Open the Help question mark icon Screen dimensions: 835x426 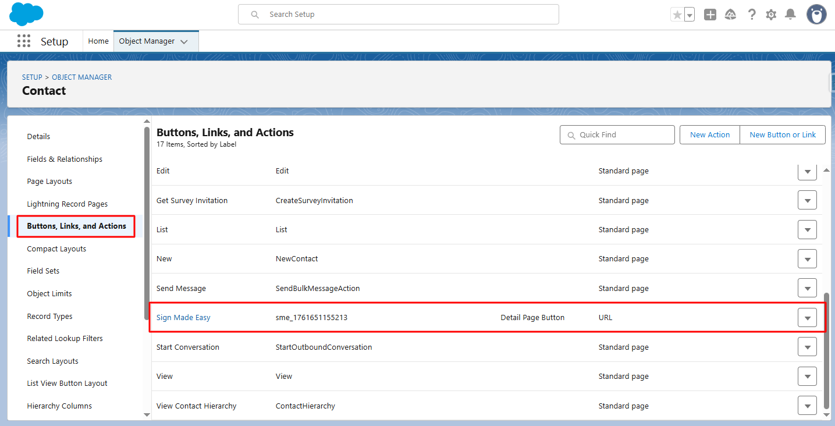click(x=752, y=15)
